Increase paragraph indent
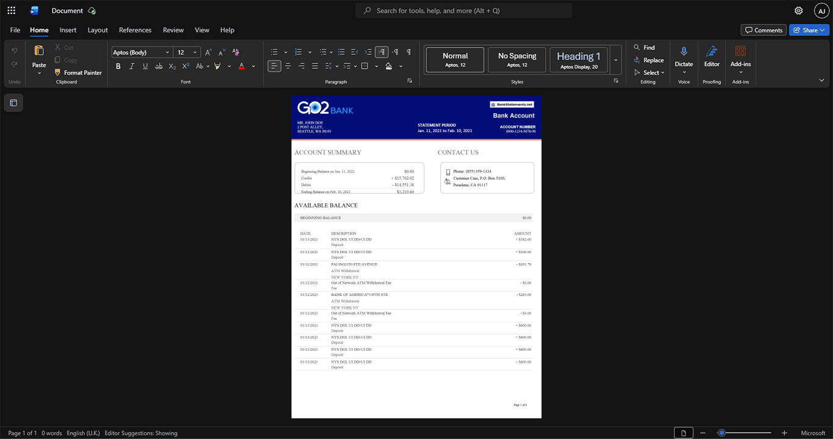 click(x=368, y=52)
